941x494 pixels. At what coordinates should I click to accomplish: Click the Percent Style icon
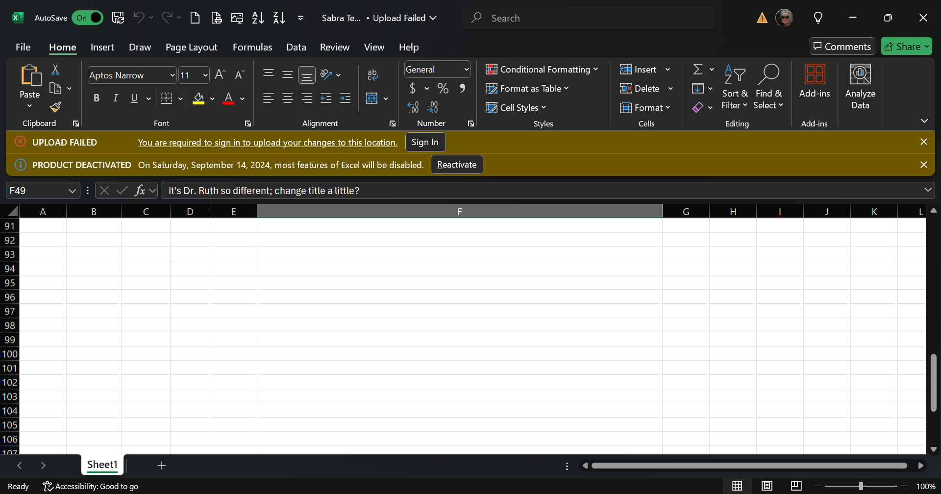(443, 88)
